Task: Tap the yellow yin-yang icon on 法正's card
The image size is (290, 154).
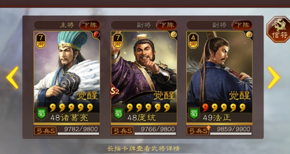Action: 249,35
